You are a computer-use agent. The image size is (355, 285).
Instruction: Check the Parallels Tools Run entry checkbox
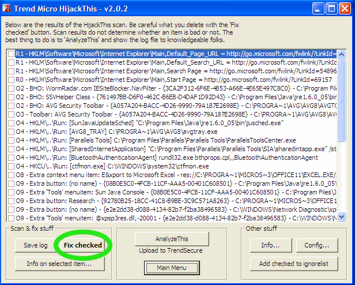(x=11, y=140)
